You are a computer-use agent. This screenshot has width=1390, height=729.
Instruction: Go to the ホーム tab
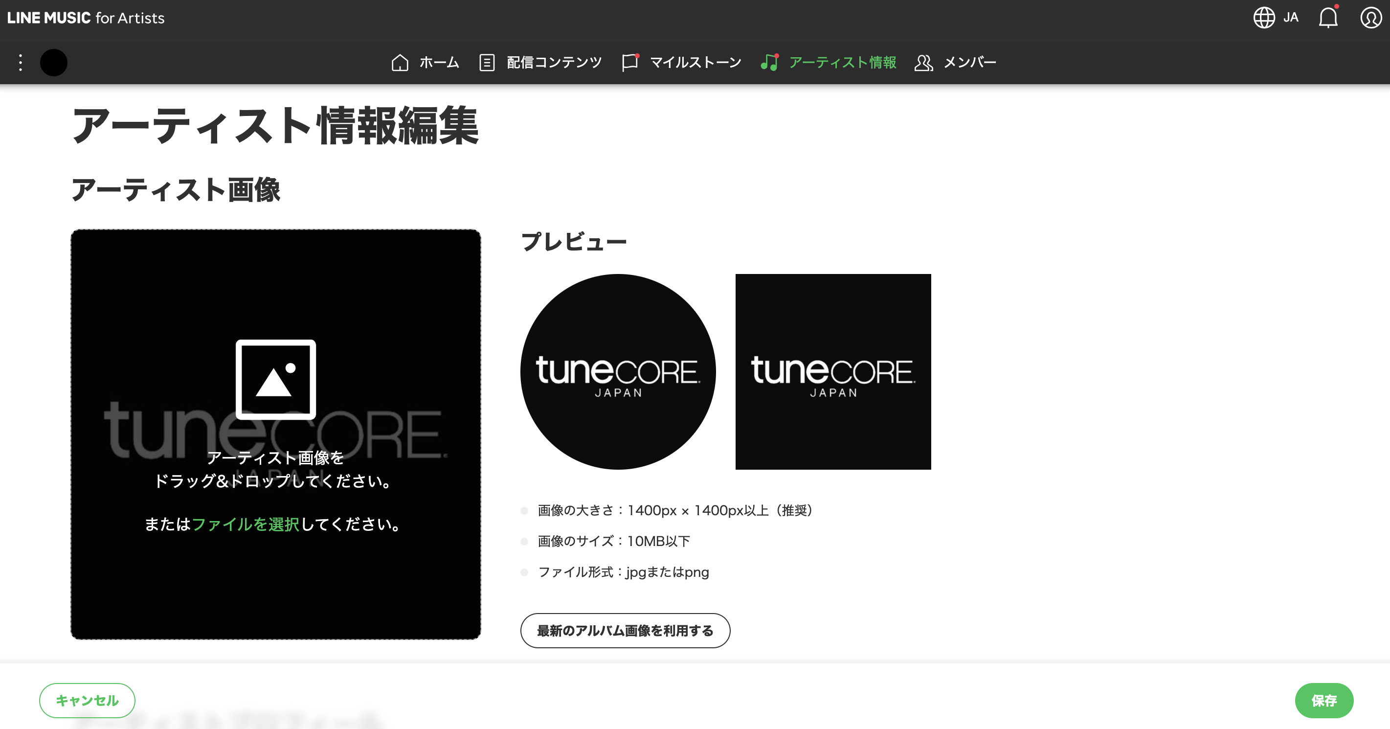(x=439, y=63)
